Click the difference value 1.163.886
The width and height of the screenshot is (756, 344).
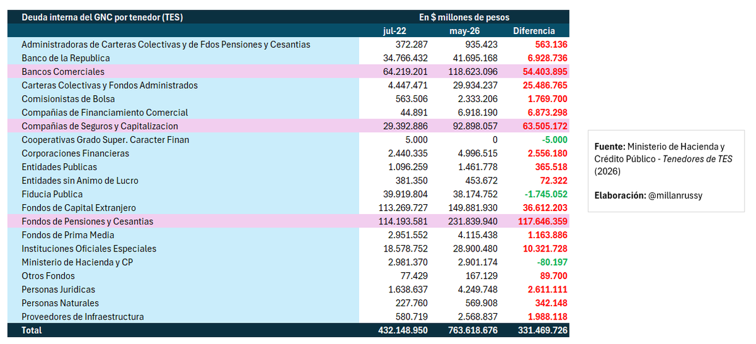tap(547, 235)
